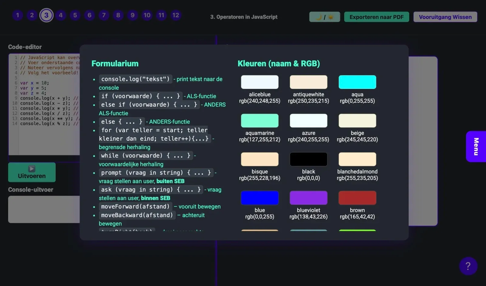Pick the aqua color swatch
This screenshot has height=286, width=486.
tap(358, 82)
